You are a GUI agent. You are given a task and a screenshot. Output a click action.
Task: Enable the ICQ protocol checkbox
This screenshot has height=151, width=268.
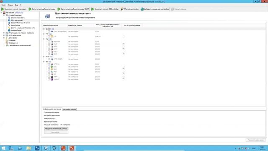pos(49,67)
